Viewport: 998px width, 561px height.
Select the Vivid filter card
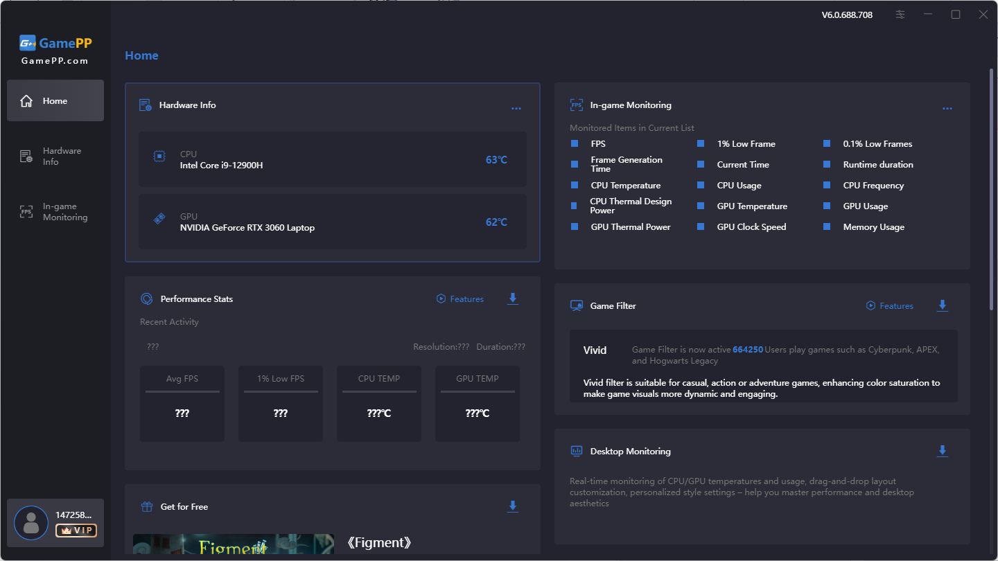coord(764,366)
